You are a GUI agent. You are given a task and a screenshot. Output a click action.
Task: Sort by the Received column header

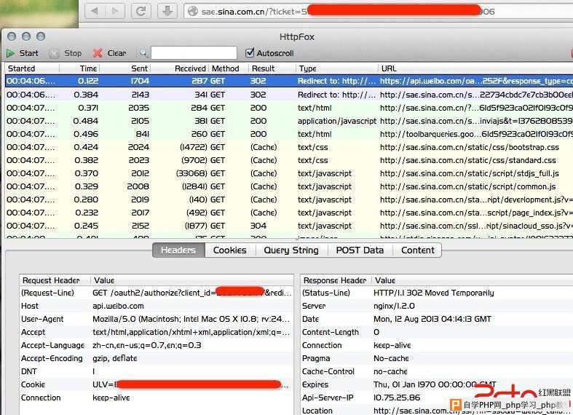tap(179, 68)
